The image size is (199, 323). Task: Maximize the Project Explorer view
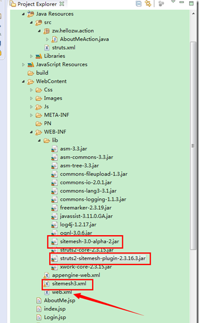pyautogui.click(x=191, y=3)
